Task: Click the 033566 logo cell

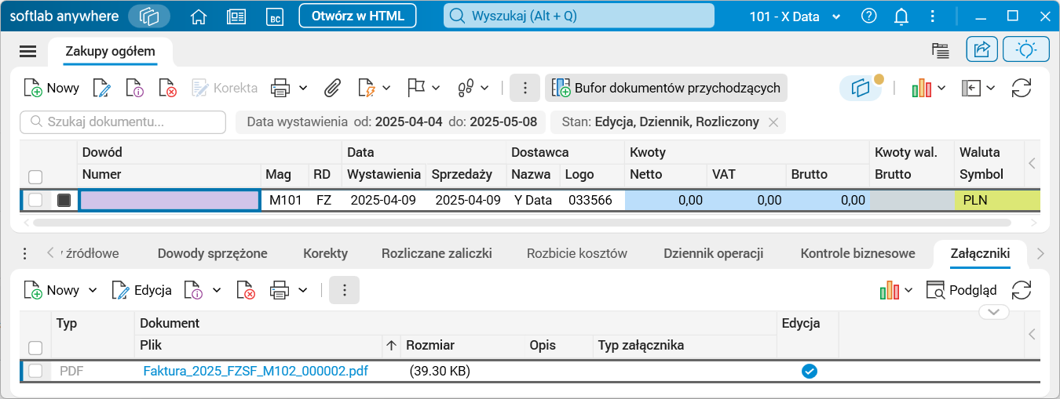Action: [594, 200]
